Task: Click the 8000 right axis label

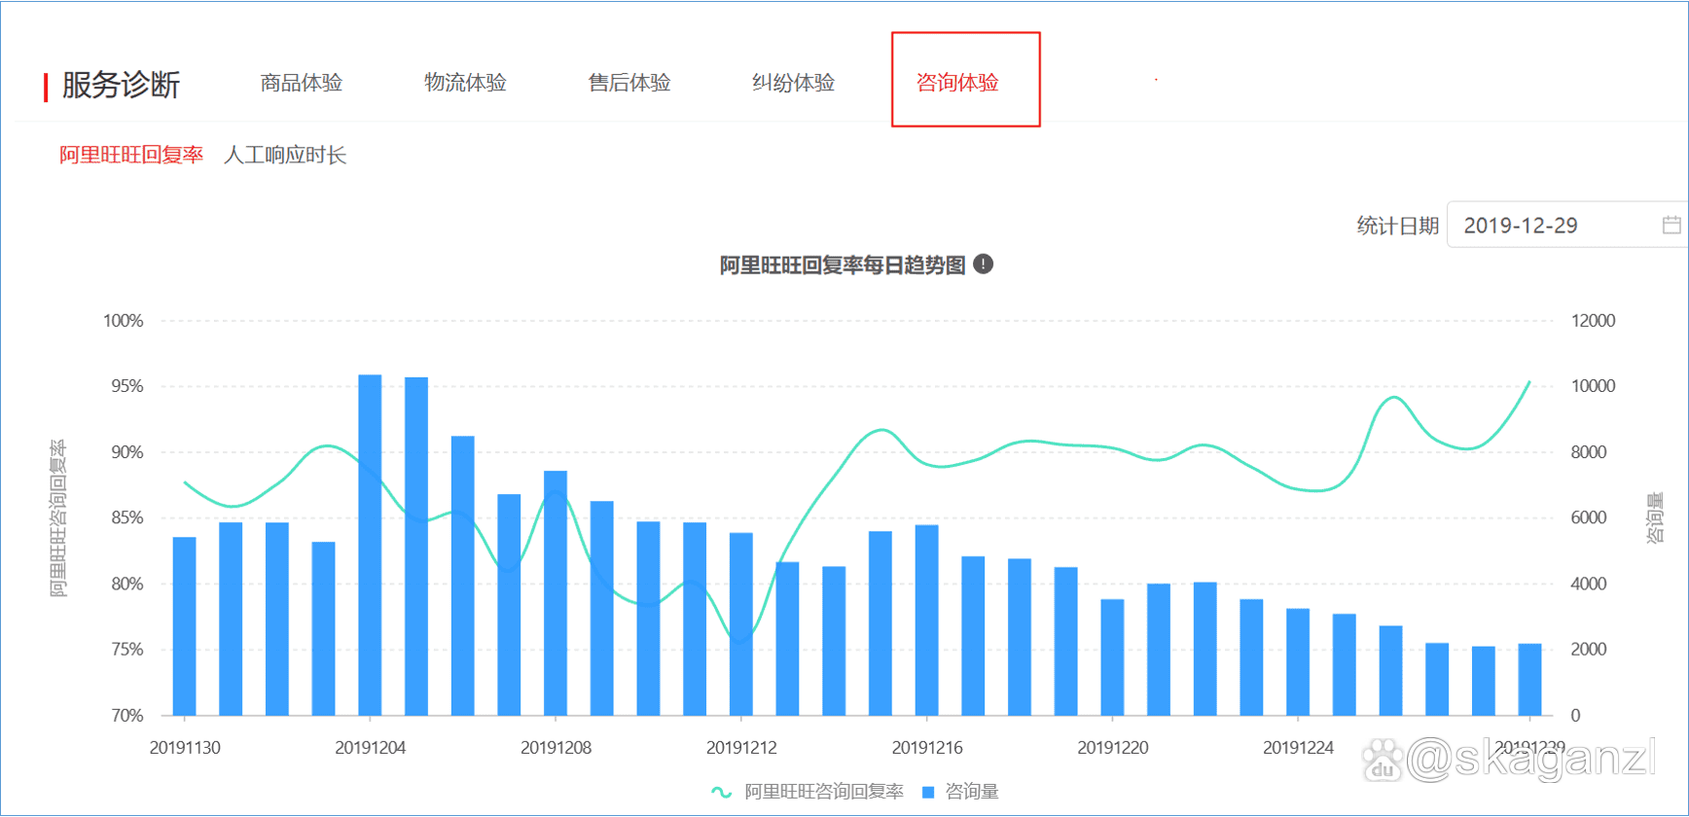Action: click(1589, 452)
